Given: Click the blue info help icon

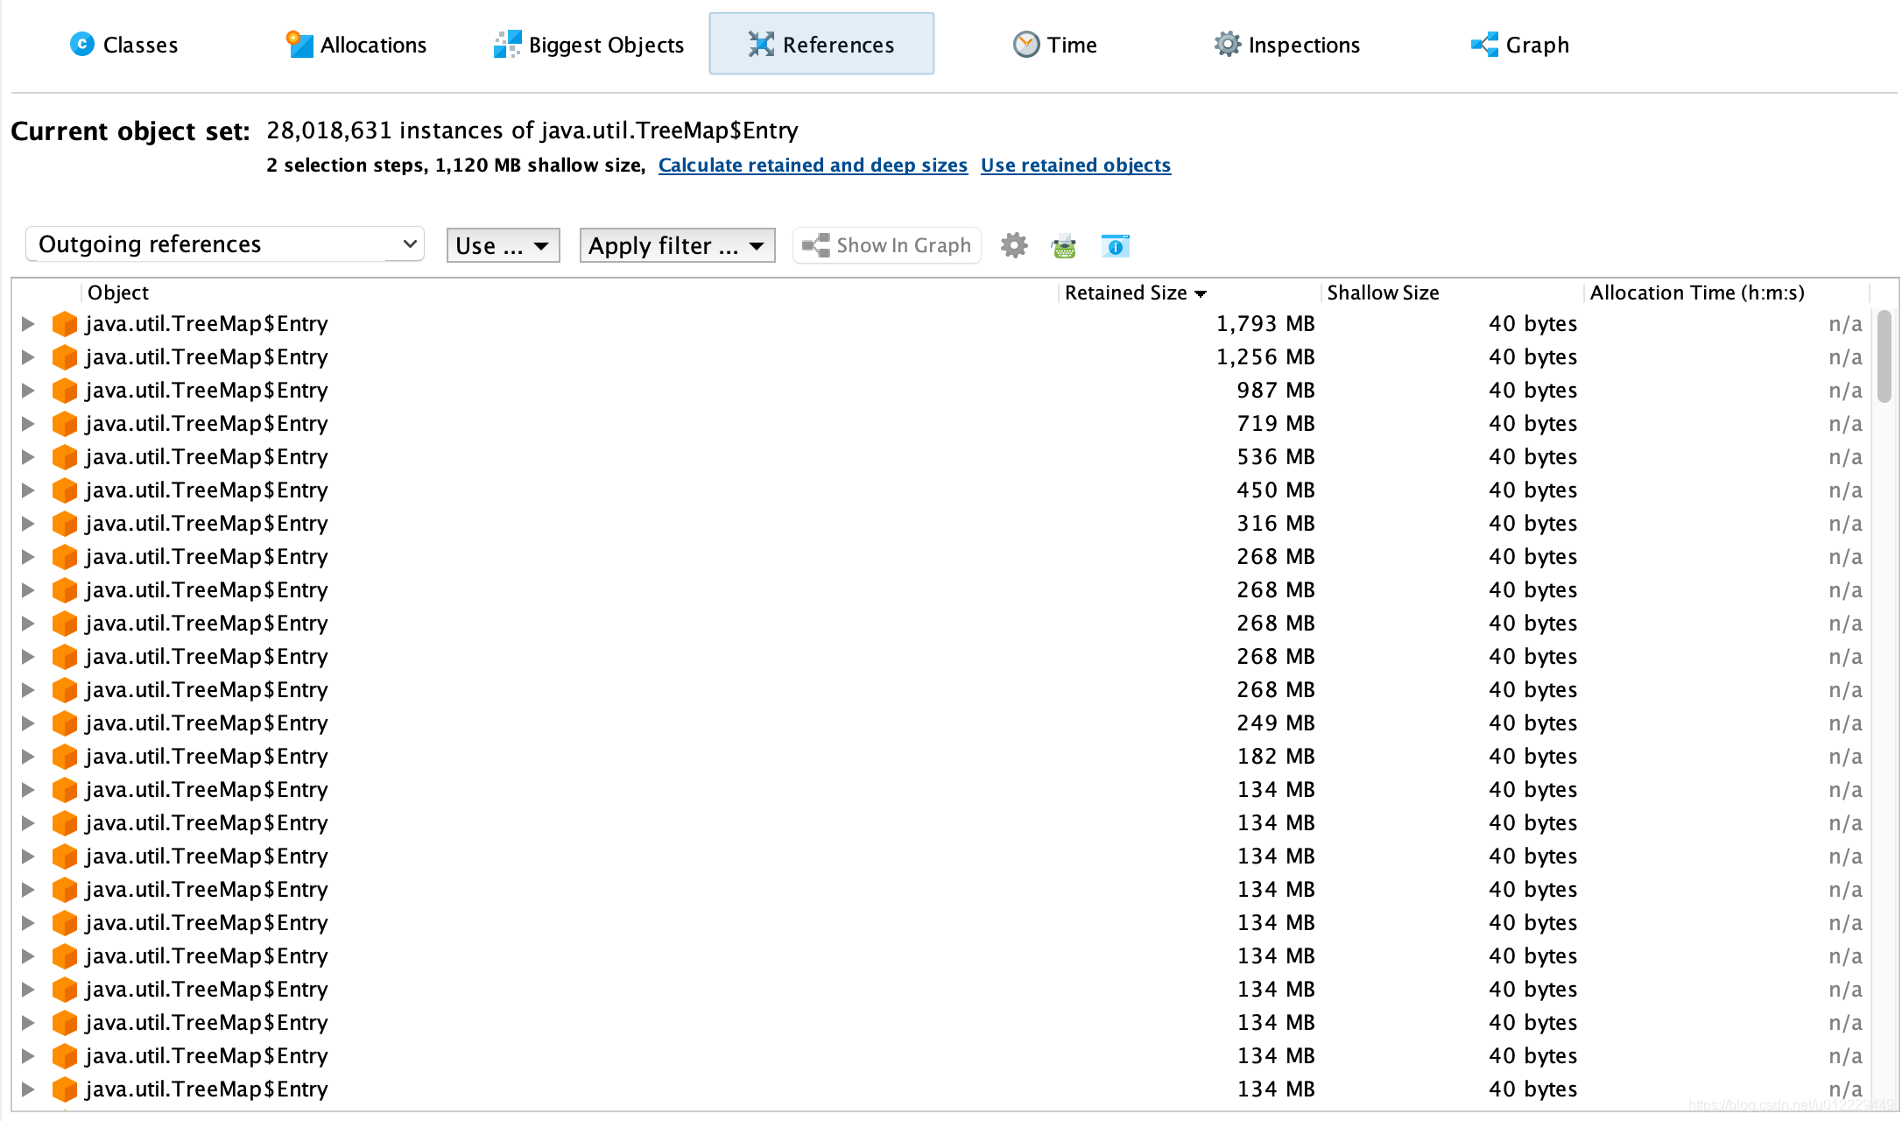Looking at the screenshot, I should (1115, 246).
